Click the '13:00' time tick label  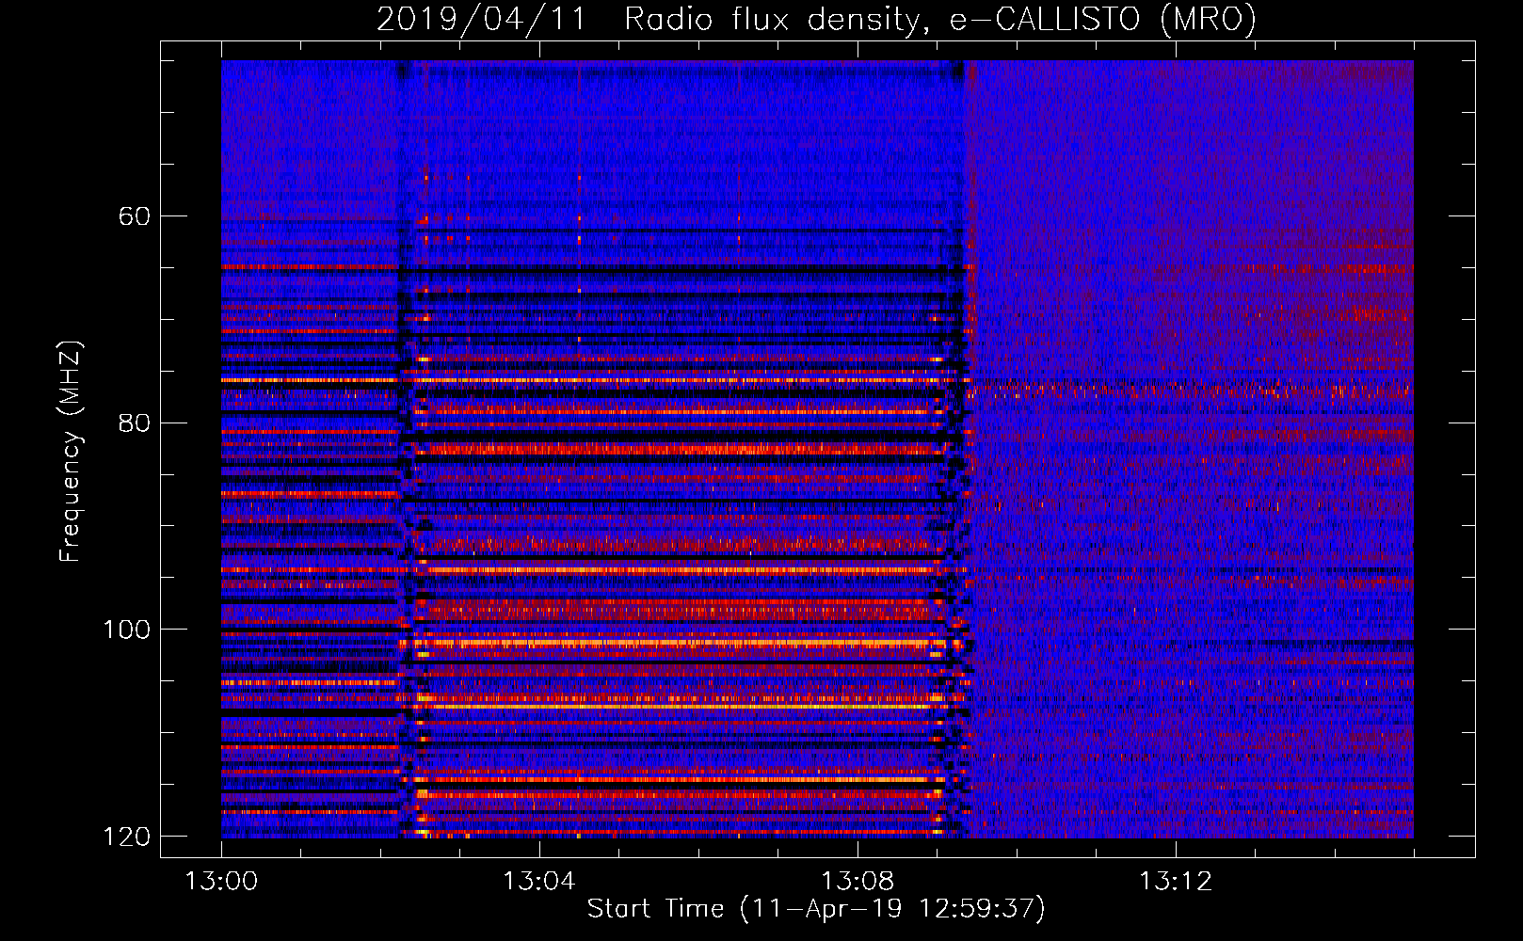coord(221,882)
